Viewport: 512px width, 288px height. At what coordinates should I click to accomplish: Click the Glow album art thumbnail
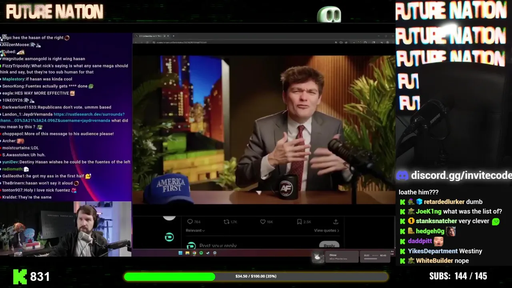318,257
